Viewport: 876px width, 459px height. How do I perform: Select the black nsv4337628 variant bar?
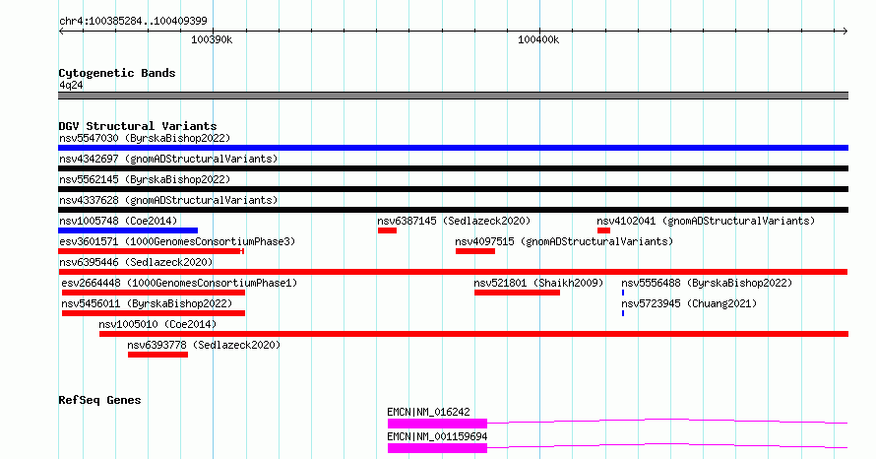[x=453, y=210]
